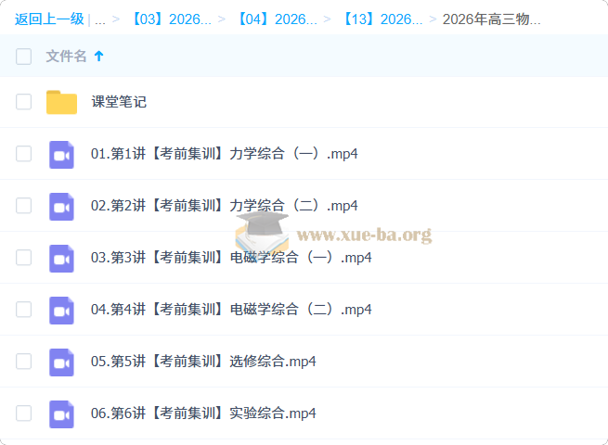Select checkbox for 04.第4讲 电磁学综合（二）.mp4

(23, 310)
